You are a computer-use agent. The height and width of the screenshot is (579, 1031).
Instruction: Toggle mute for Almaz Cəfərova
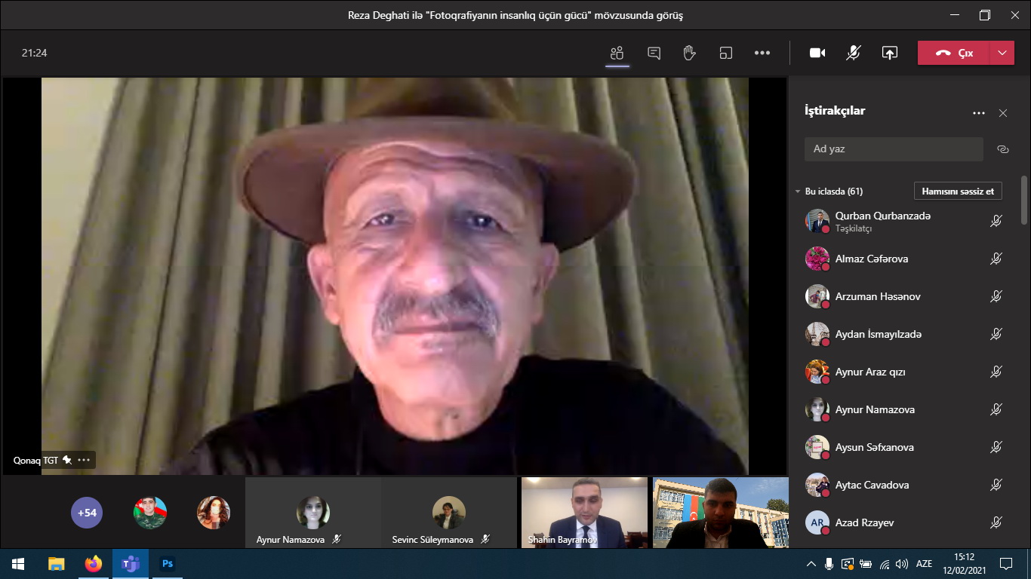pos(996,259)
